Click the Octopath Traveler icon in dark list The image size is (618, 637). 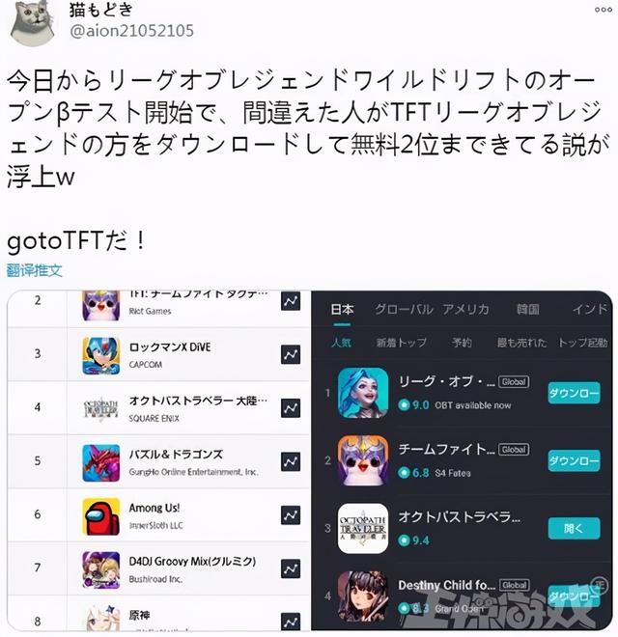(x=363, y=529)
